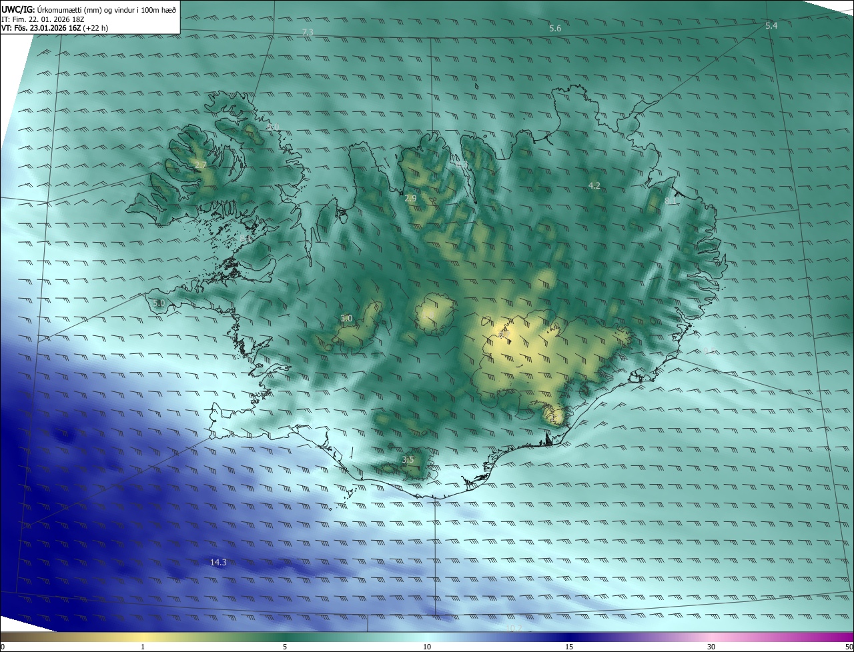Click the 7.3 value label on the map

[308, 32]
